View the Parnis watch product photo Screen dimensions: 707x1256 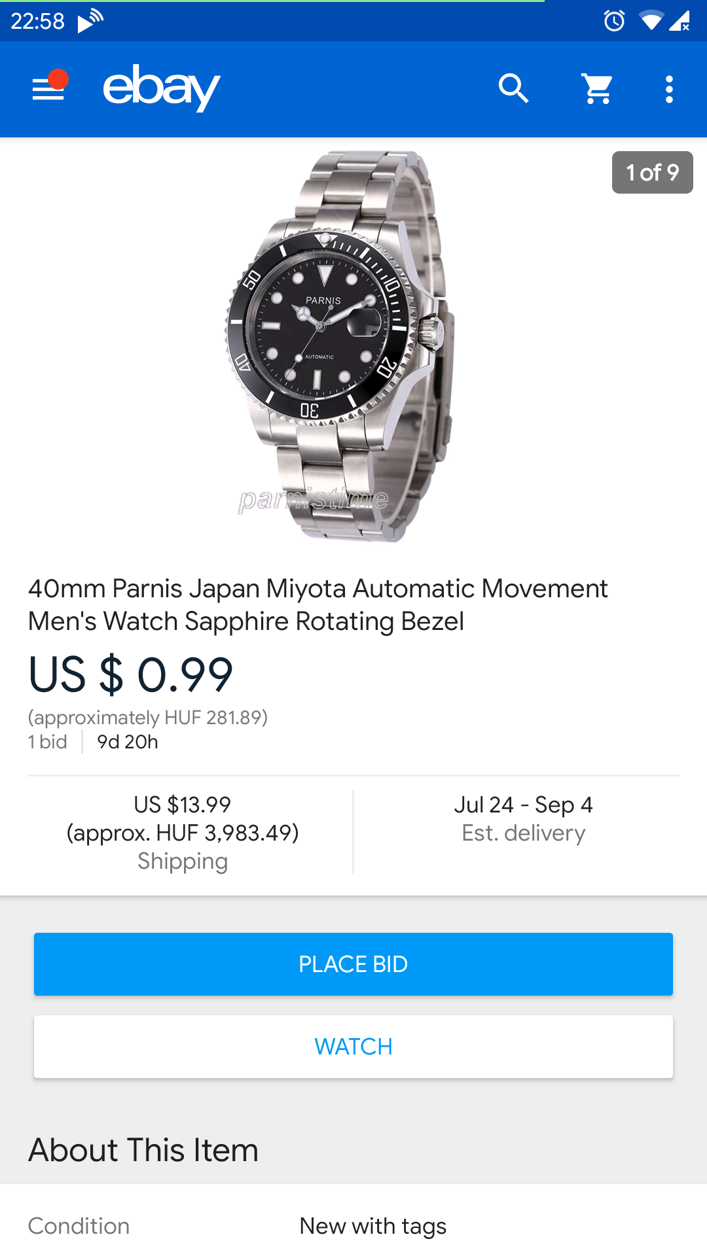[x=340, y=347]
